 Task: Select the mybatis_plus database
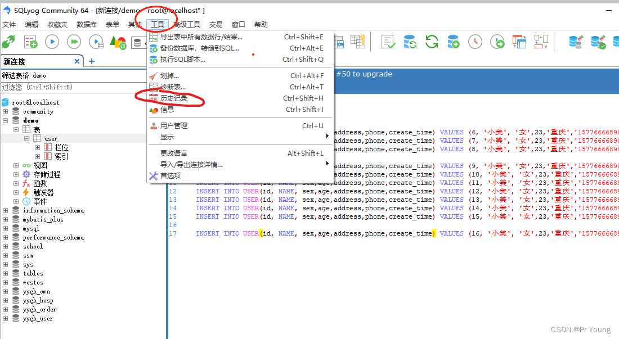pyautogui.click(x=43, y=220)
